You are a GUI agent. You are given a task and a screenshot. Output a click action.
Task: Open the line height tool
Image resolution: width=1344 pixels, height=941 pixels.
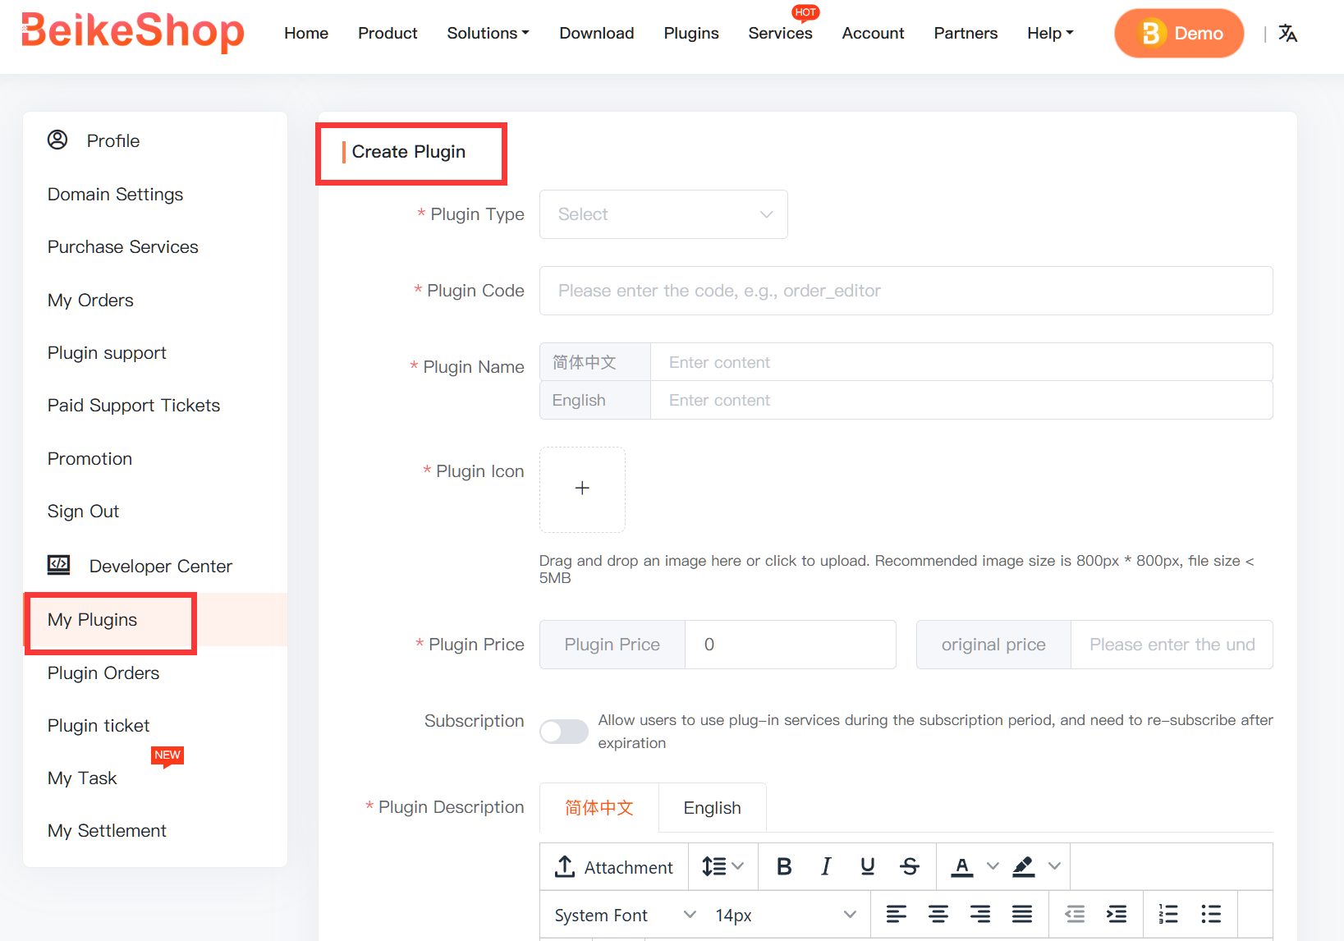722,867
